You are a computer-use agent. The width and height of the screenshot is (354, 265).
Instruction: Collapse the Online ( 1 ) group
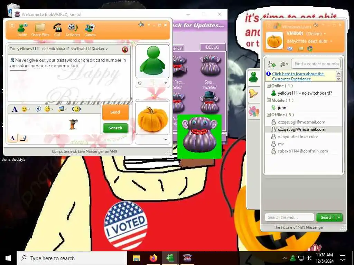[269, 86]
